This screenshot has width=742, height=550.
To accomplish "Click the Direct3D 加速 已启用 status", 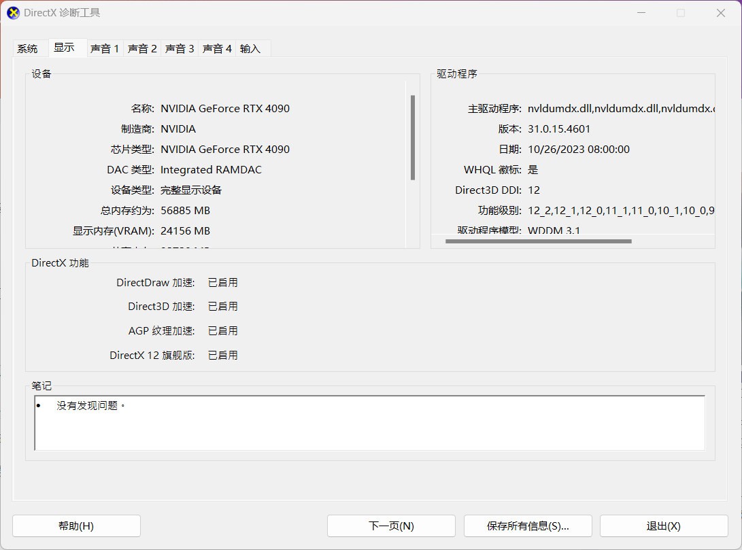I will pyautogui.click(x=223, y=307).
